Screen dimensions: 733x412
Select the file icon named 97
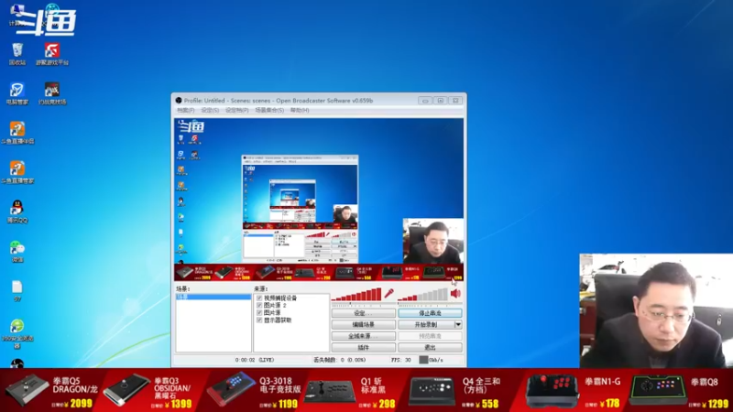(x=17, y=290)
